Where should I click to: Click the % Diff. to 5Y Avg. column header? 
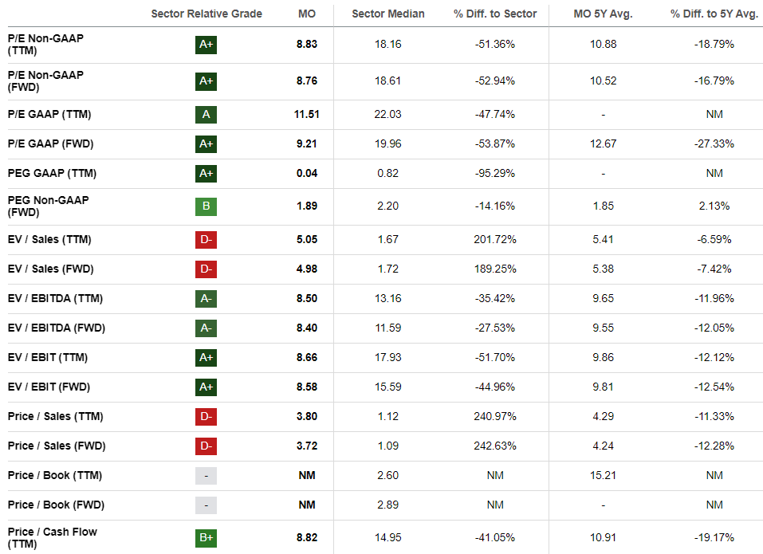pyautogui.click(x=714, y=14)
